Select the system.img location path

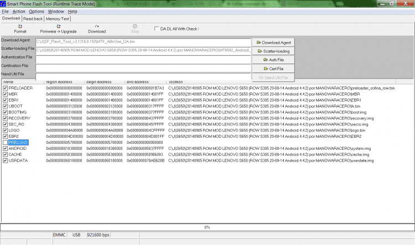pos(269,148)
